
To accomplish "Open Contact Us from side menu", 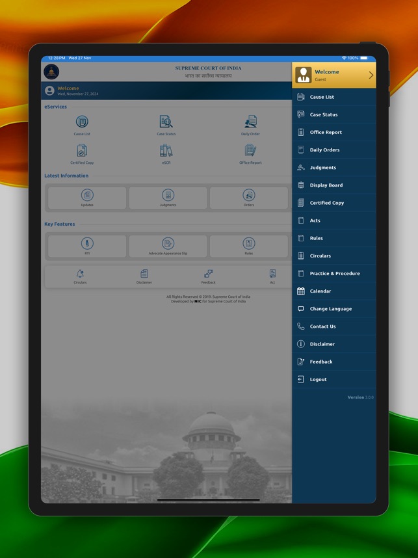I will pyautogui.click(x=333, y=326).
